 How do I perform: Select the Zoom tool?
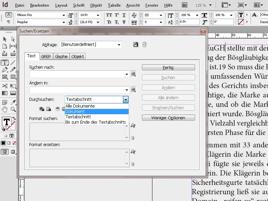click(12, 110)
